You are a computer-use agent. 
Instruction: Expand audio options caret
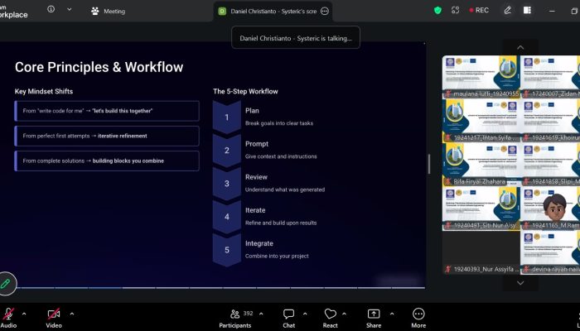coord(24,314)
